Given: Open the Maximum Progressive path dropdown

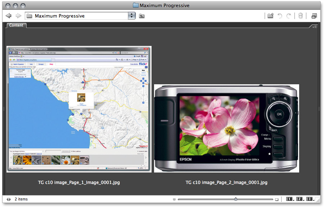Looking at the screenshot, I should click(x=132, y=16).
